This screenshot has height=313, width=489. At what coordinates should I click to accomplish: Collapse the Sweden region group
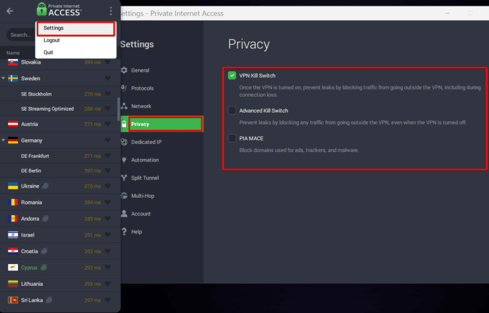(3, 78)
